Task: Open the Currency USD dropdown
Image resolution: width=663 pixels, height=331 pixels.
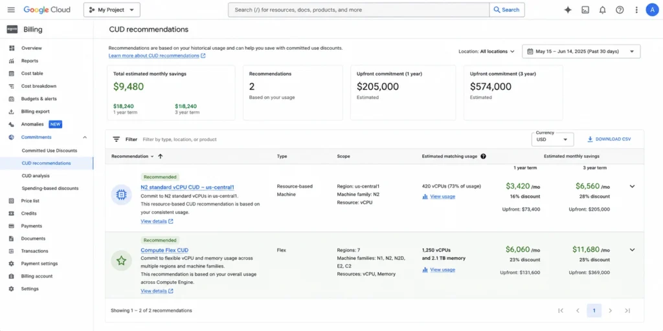Action: [552, 140]
